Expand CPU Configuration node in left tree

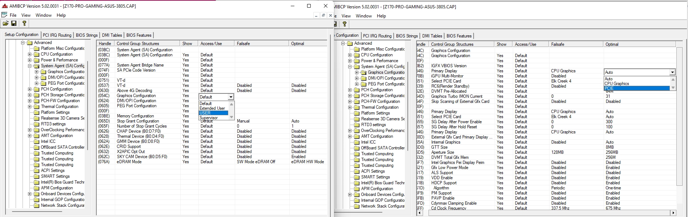[29, 54]
